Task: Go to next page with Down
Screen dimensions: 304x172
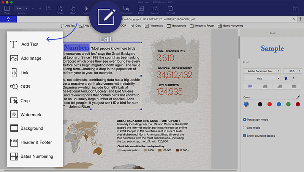Action: 60,10
